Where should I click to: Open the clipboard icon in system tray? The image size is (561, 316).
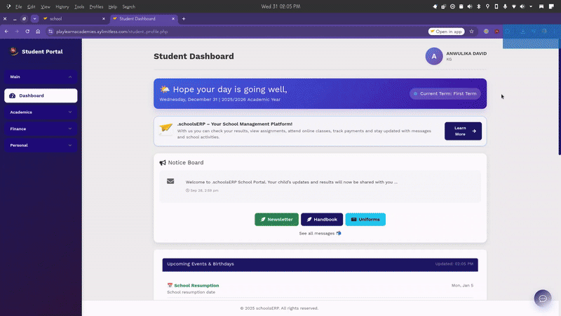pyautogui.click(x=461, y=6)
